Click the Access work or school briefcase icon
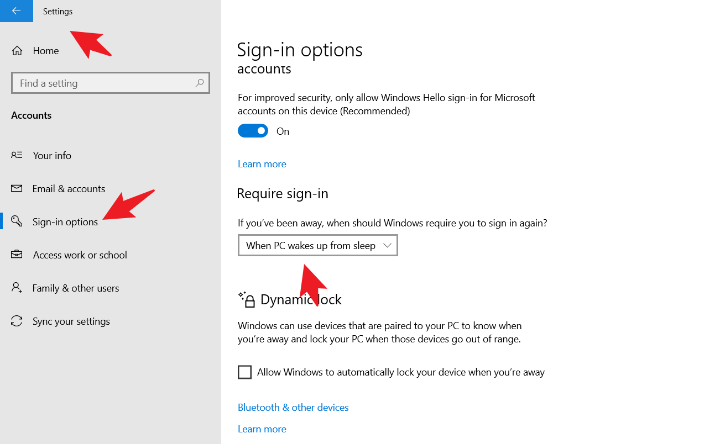 tap(17, 255)
